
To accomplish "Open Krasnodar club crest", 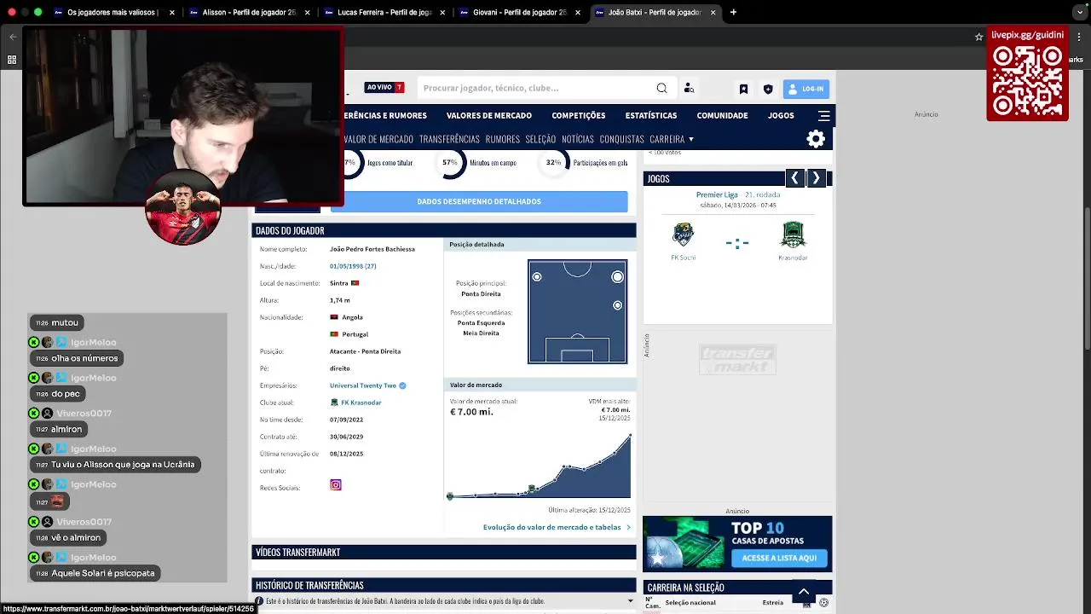I will (x=793, y=235).
